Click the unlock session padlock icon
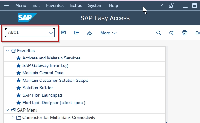Image resolution: width=200 pixels, height=123 pixels. (172, 6)
